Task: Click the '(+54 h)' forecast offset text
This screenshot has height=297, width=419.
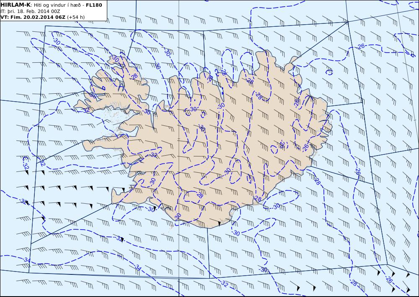Action: pos(75,17)
